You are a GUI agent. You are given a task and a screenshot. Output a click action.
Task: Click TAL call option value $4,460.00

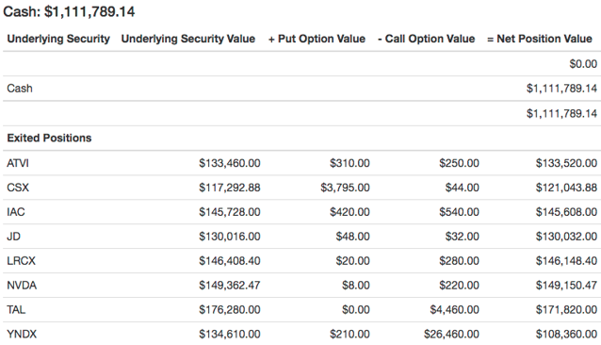tap(455, 310)
